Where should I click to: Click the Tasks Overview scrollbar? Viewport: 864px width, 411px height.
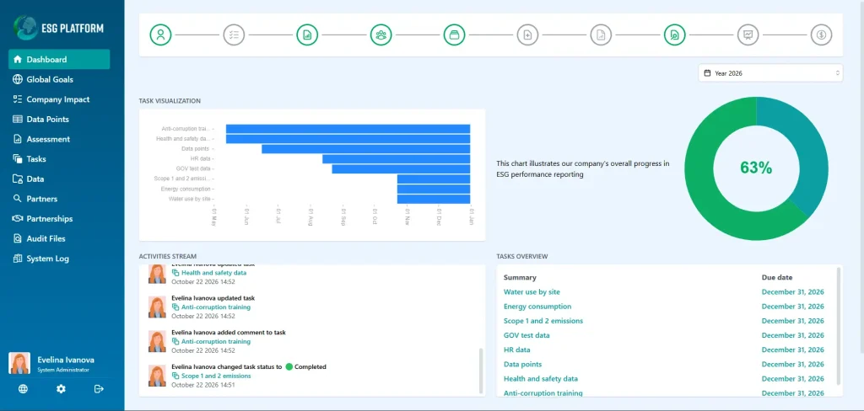pos(840,326)
